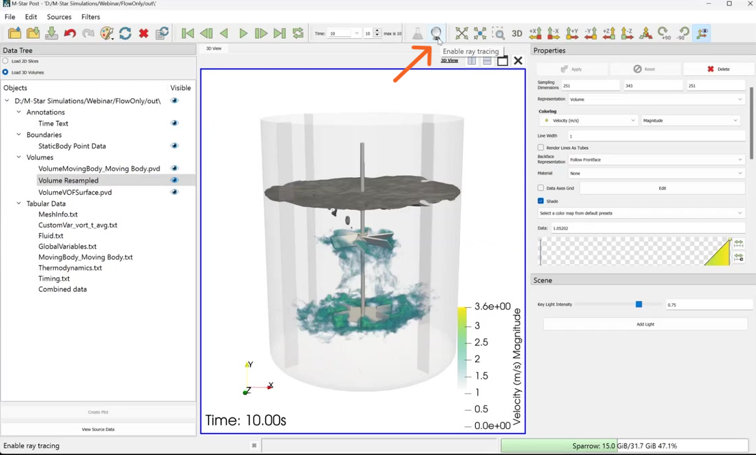Screen dimensions: 756x455
Task: Toggle the playback loop button
Action: coord(298,33)
